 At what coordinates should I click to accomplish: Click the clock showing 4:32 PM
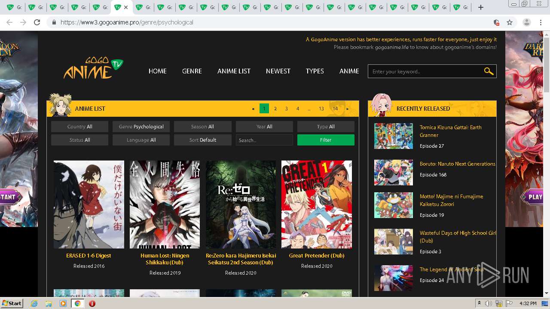pyautogui.click(x=528, y=303)
